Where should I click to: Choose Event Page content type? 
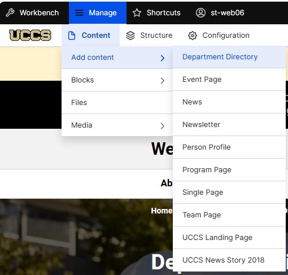tap(229, 80)
